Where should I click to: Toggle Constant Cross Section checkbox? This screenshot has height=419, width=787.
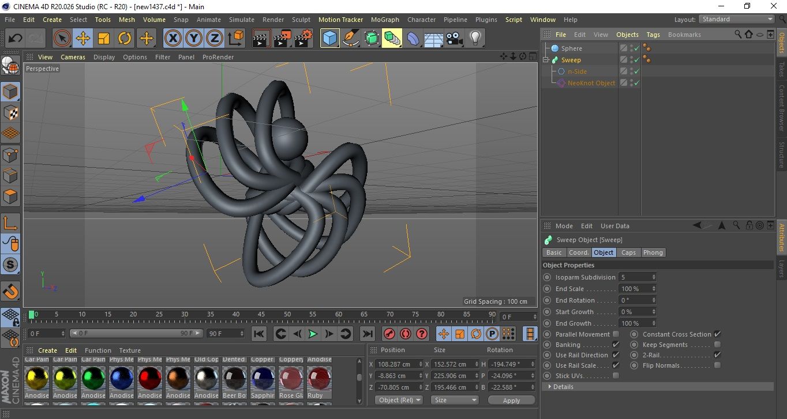717,334
